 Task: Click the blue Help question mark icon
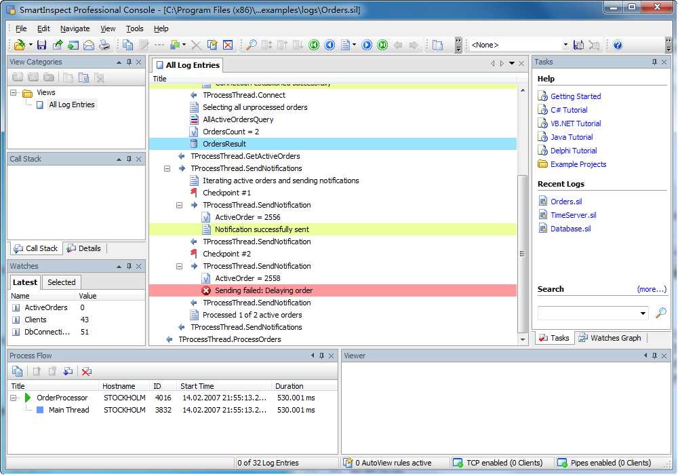tap(618, 45)
